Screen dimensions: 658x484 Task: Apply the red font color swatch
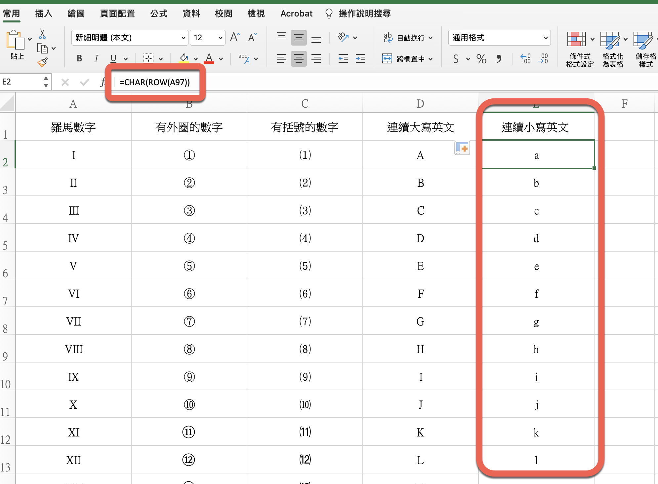(209, 58)
